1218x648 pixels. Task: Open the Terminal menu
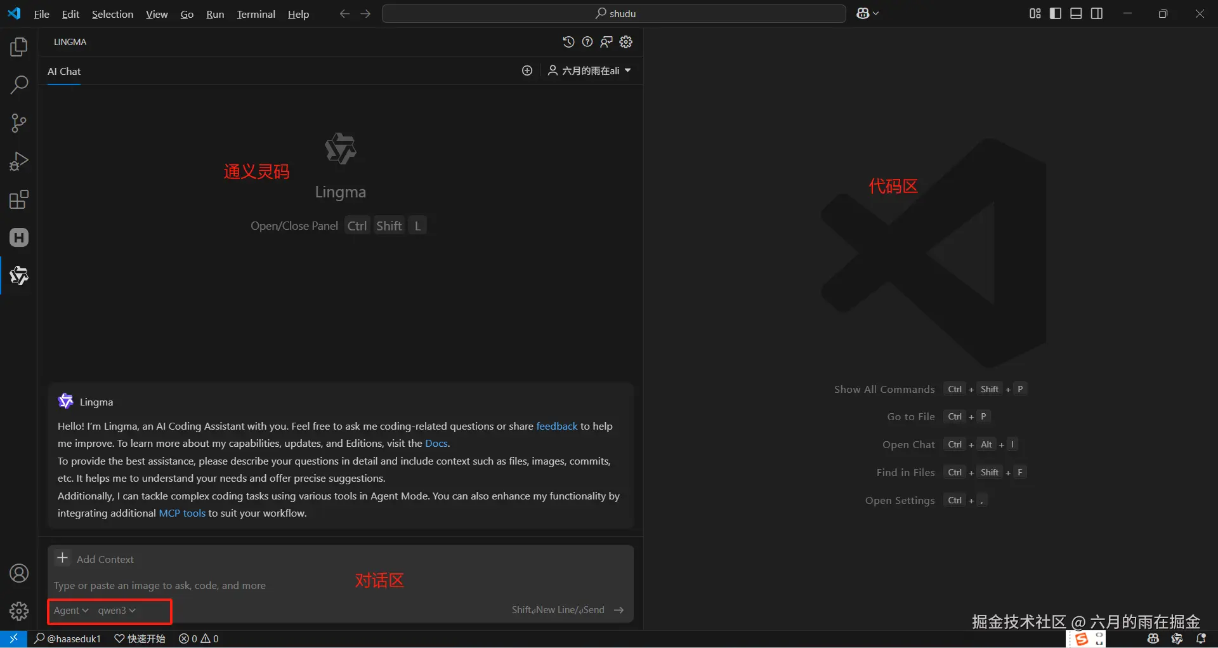[x=256, y=14]
